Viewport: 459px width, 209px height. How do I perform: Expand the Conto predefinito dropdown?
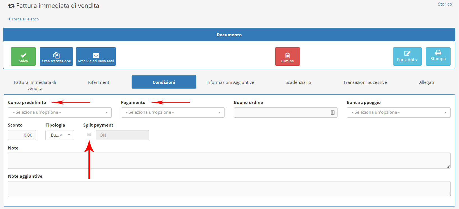pos(60,113)
